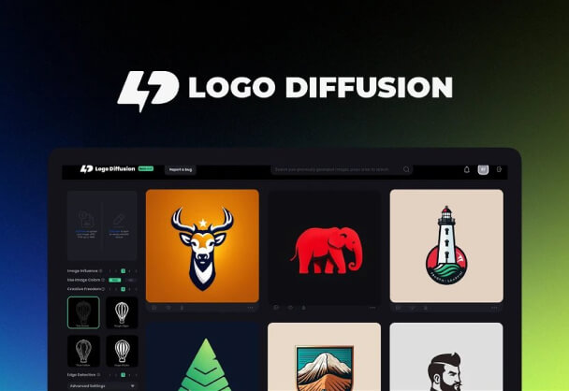Click the logout icon in the header

coord(499,169)
